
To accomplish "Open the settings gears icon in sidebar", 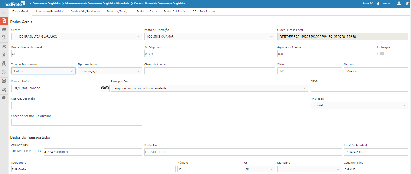I will 4,90.
